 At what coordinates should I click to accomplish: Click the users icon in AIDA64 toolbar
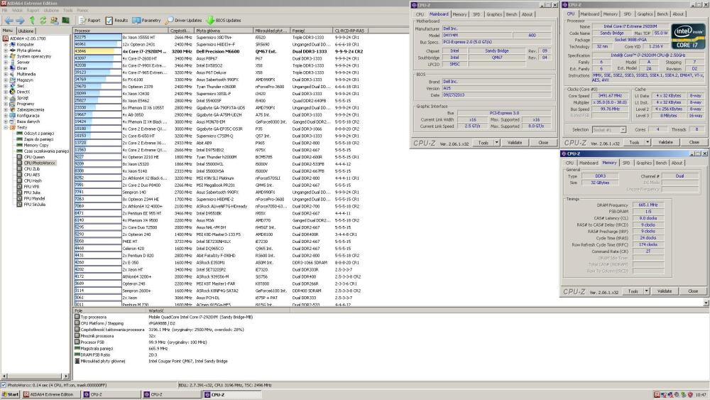coord(55,21)
